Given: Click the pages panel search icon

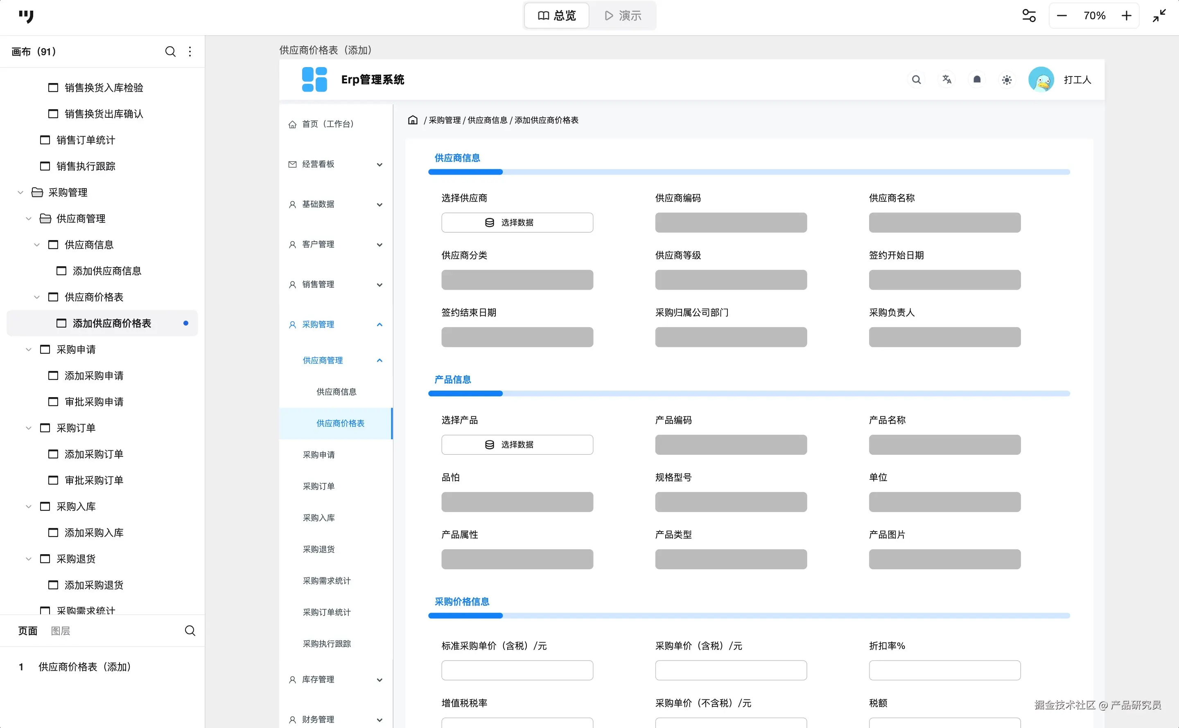Looking at the screenshot, I should click(190, 631).
